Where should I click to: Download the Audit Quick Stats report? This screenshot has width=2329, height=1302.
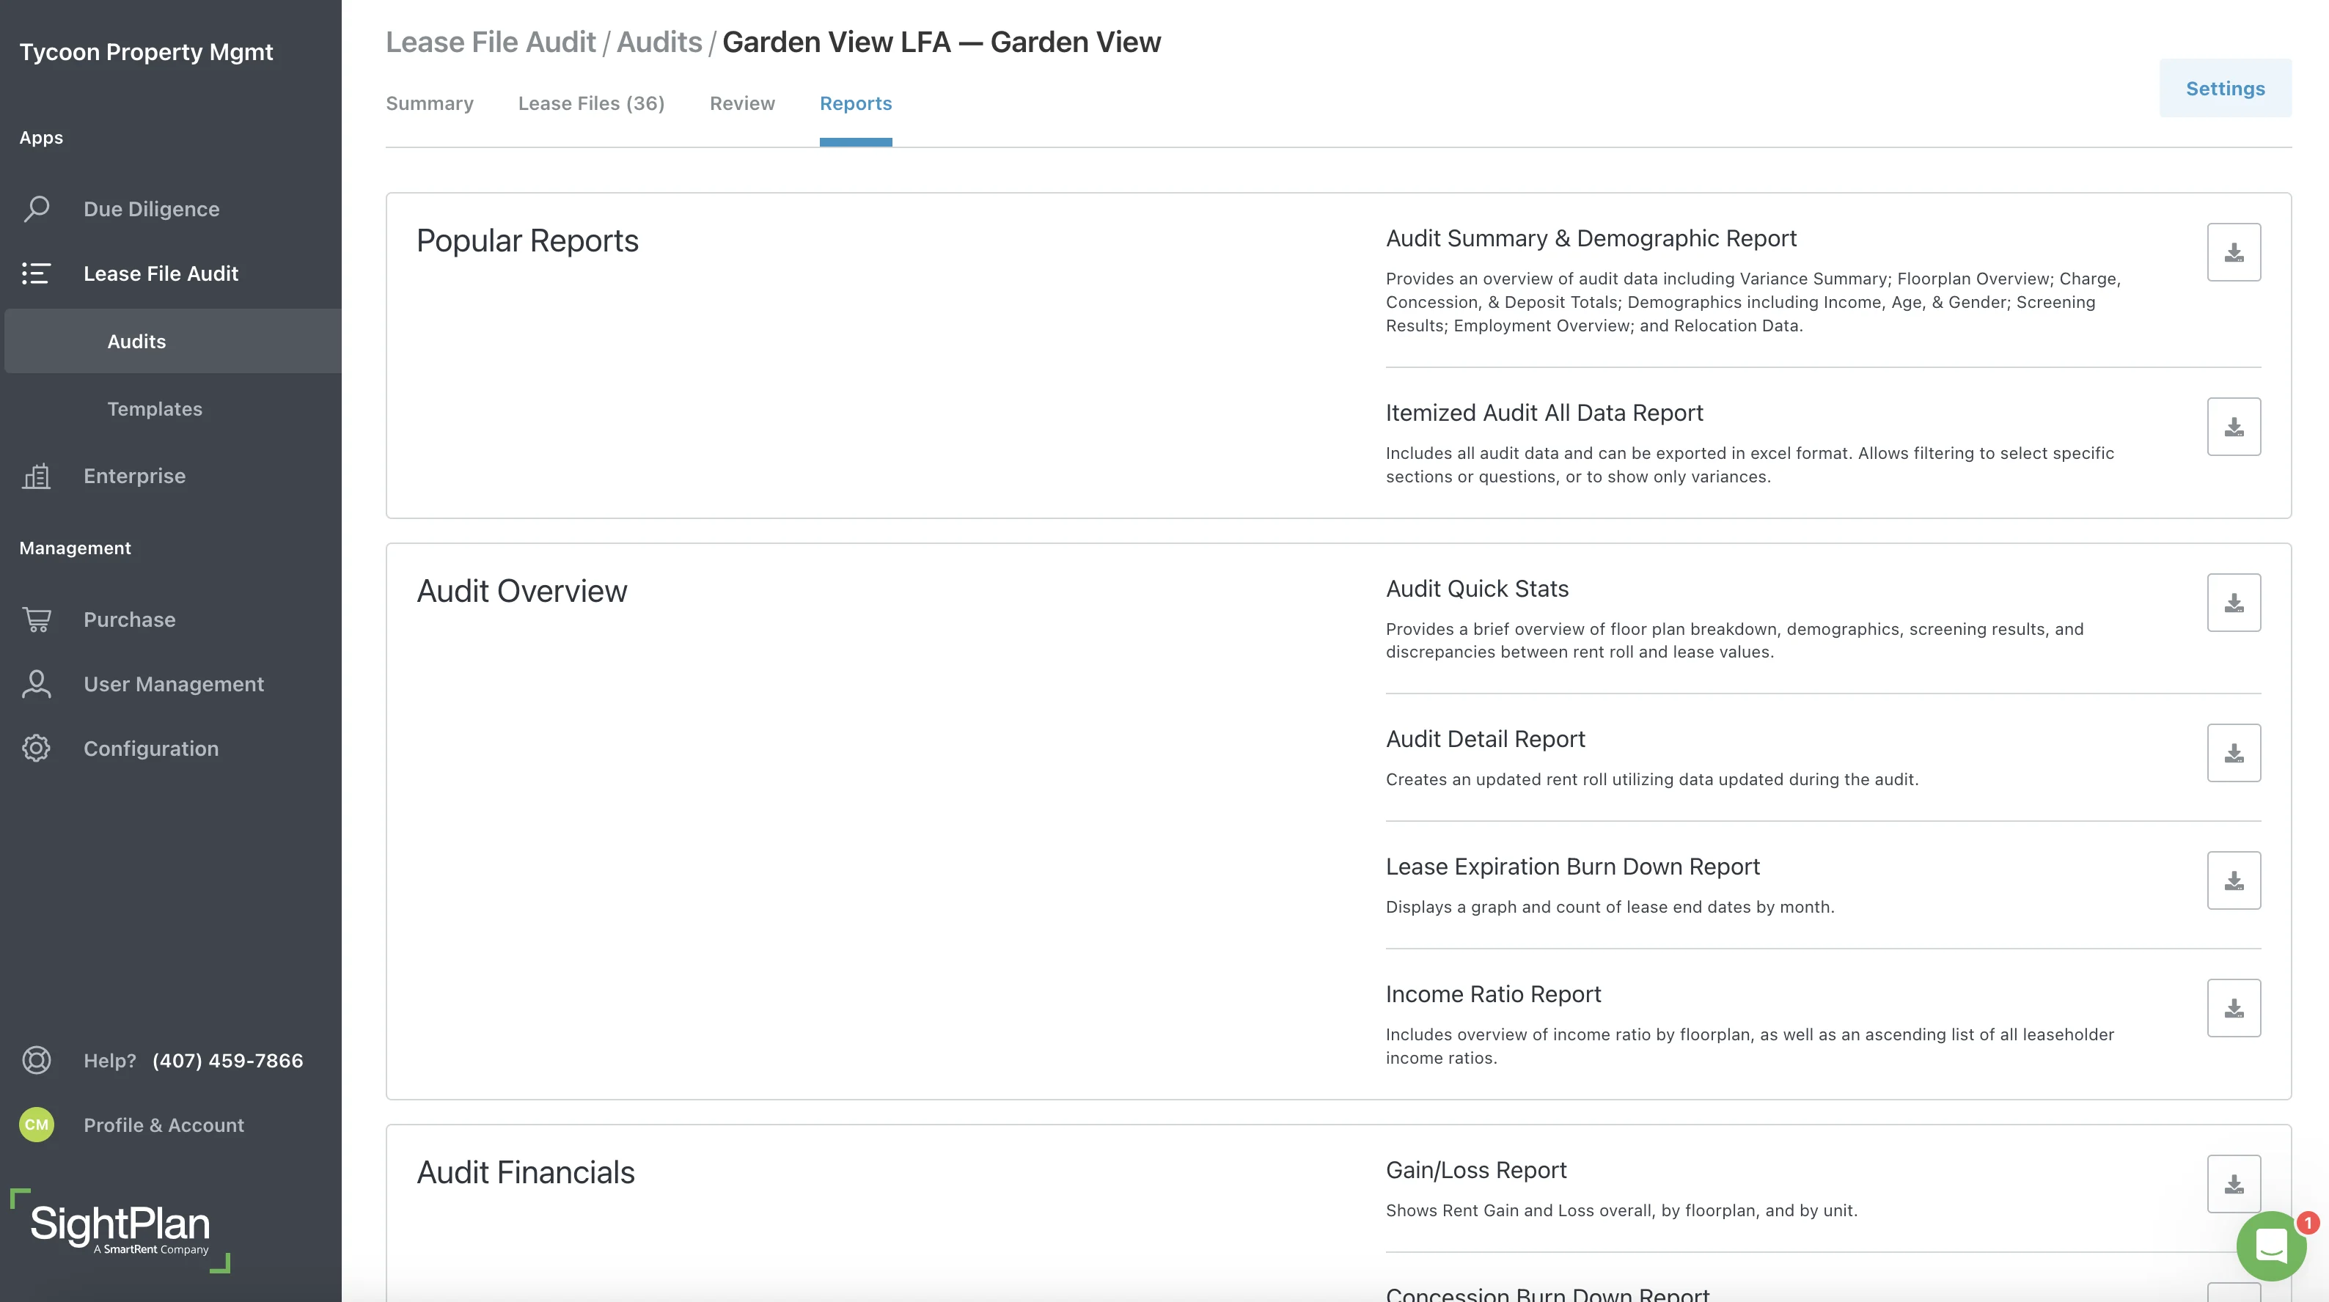[2233, 602]
